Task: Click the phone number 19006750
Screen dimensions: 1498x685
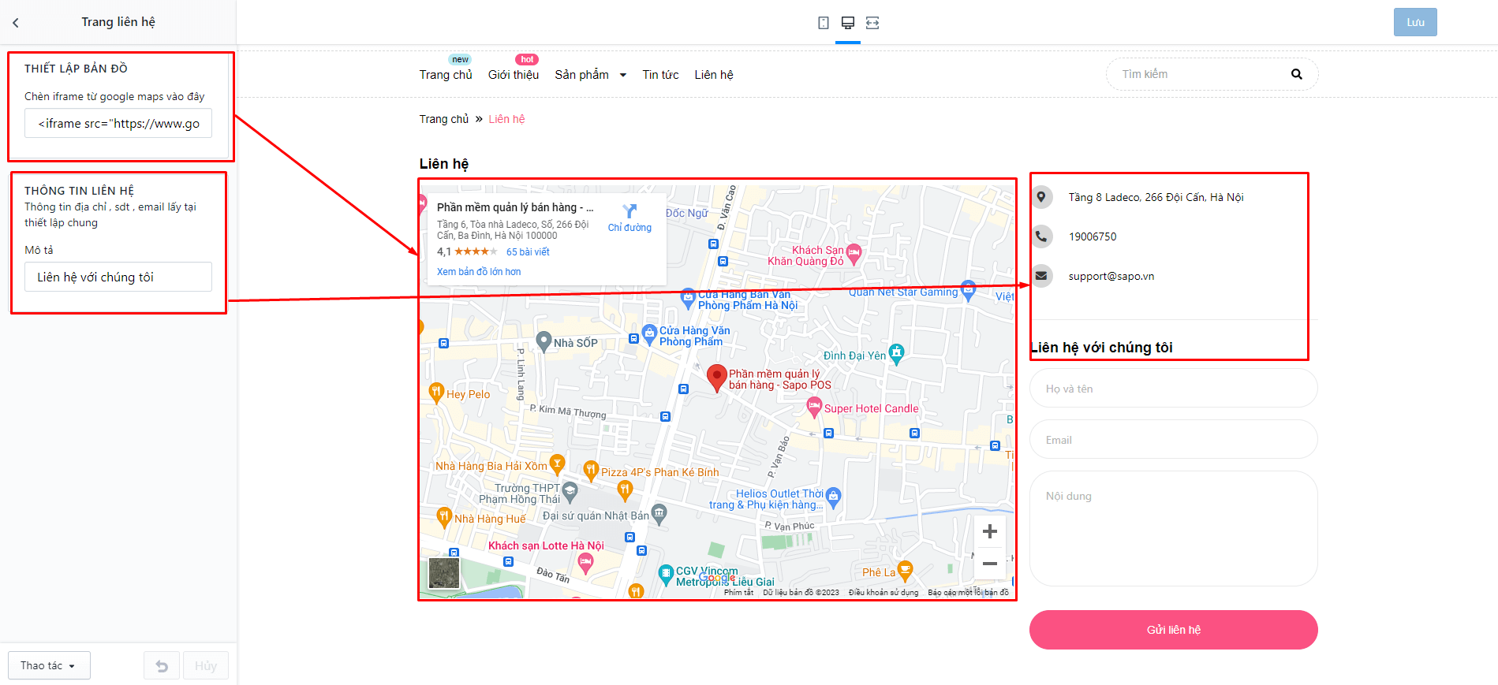Action: [1093, 236]
